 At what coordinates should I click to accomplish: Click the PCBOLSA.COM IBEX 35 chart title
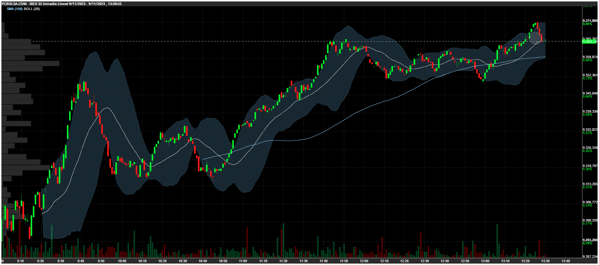[x=62, y=4]
